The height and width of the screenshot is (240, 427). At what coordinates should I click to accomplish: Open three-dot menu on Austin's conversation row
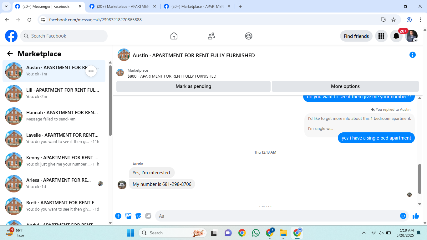click(91, 71)
